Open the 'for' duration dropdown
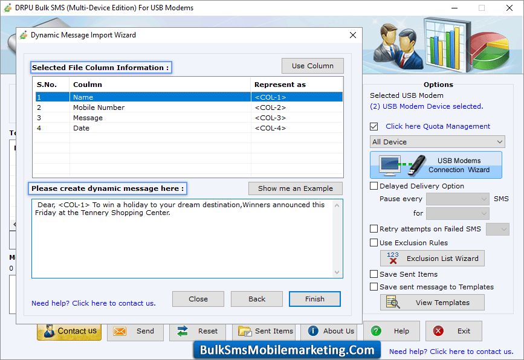The image size is (524, 360). pos(458,213)
